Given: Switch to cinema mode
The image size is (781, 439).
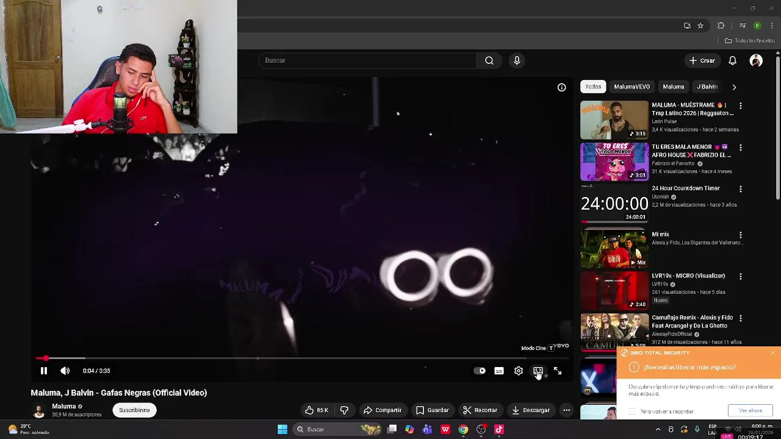Looking at the screenshot, I should coord(538,371).
